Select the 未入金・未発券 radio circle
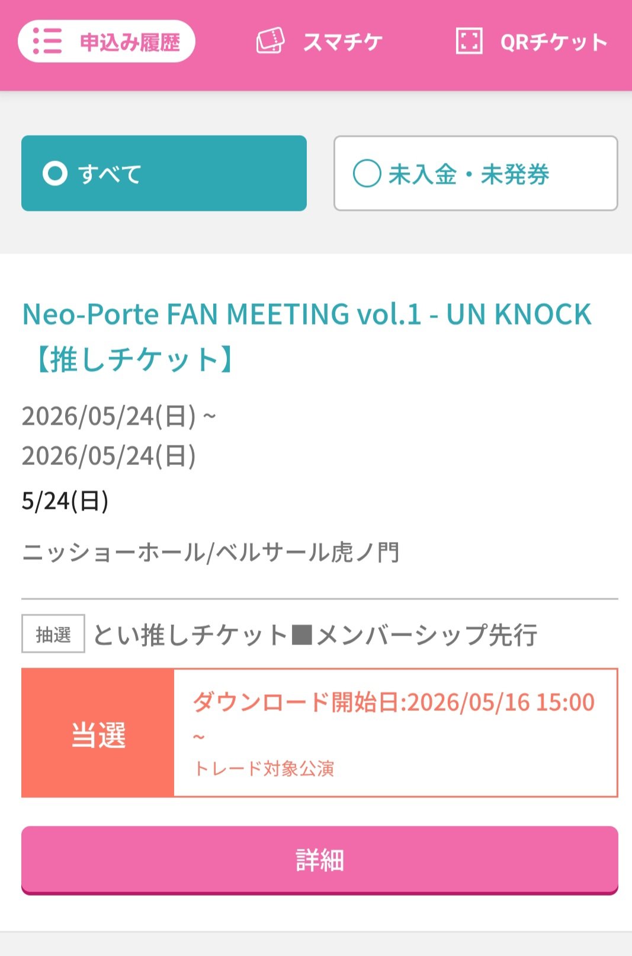 (367, 174)
